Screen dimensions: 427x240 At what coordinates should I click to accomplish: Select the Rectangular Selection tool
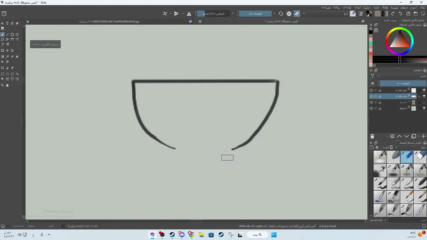[2, 74]
